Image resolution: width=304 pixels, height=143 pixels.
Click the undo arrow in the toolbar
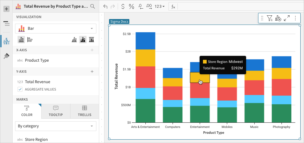coord(106,6)
